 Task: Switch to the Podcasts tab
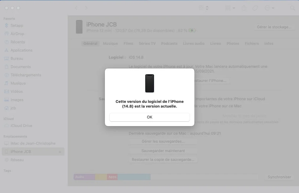[x=169, y=44]
